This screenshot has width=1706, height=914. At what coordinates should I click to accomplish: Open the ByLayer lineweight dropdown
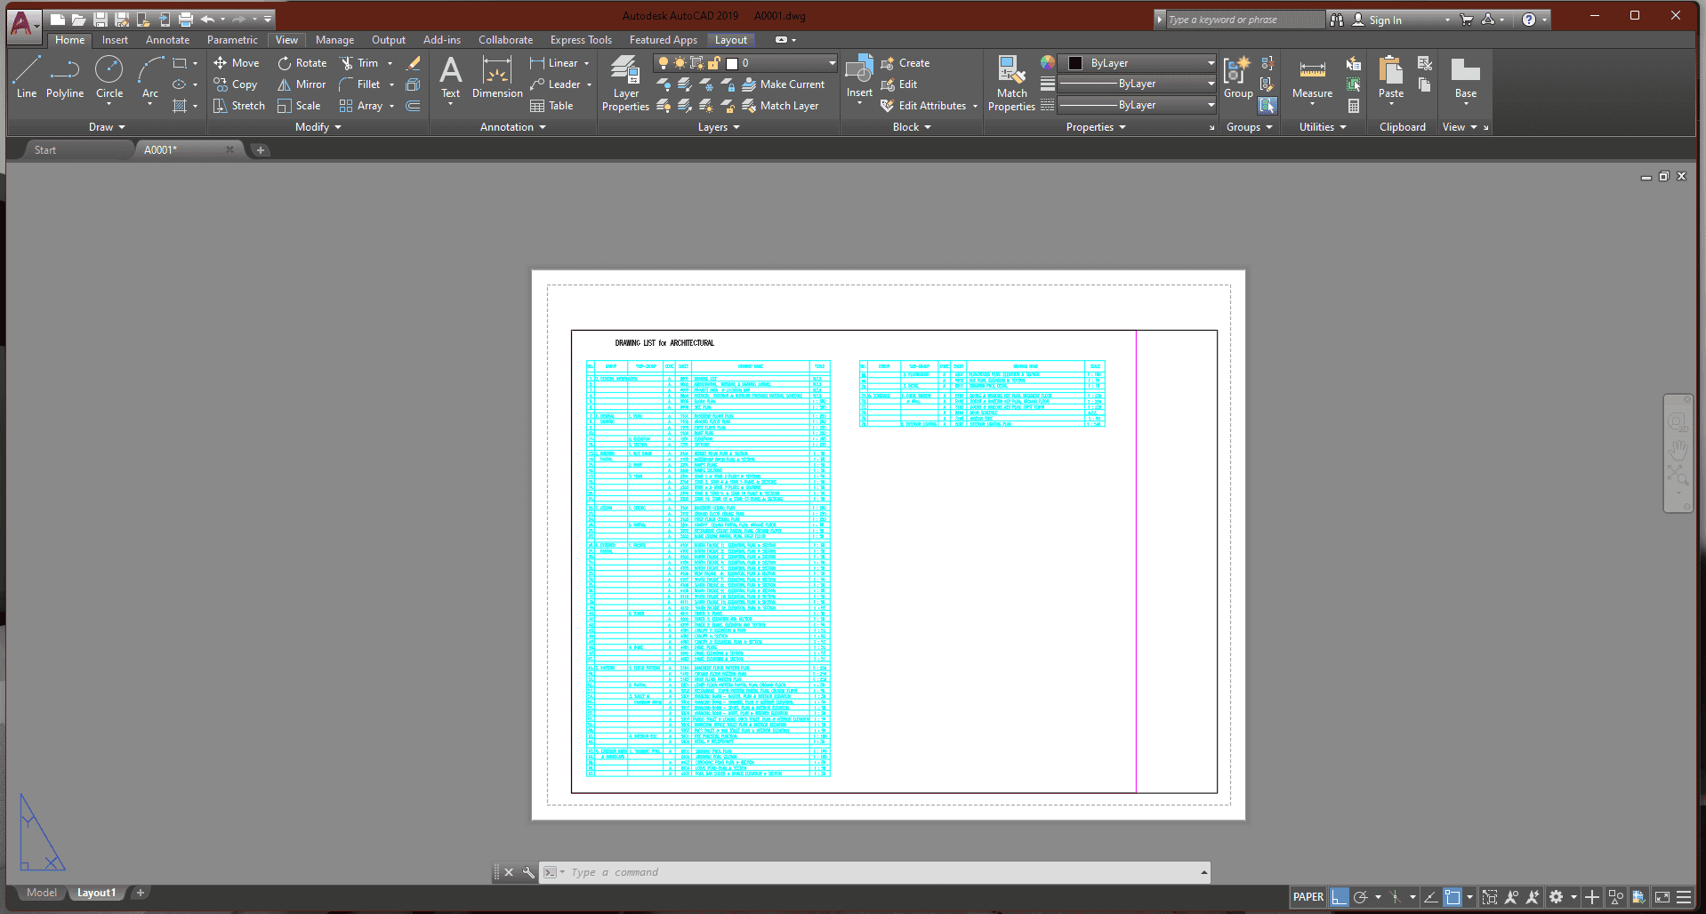tap(1211, 84)
